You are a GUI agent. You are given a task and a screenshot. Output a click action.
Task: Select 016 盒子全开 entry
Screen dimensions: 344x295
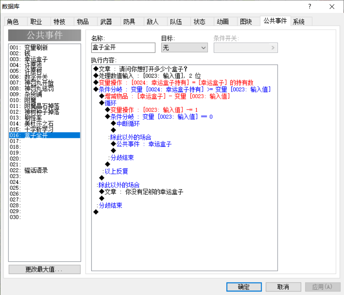tap(45, 135)
